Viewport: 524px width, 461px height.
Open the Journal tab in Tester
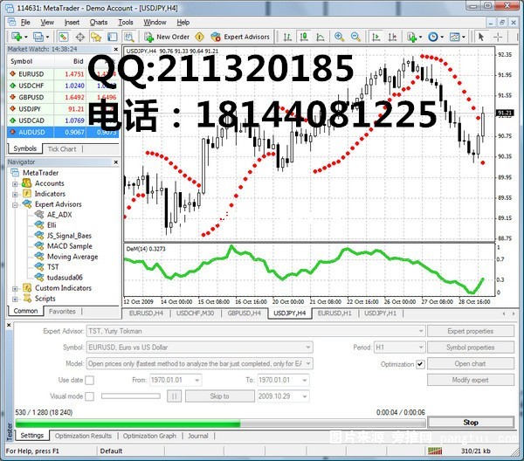coord(198,436)
